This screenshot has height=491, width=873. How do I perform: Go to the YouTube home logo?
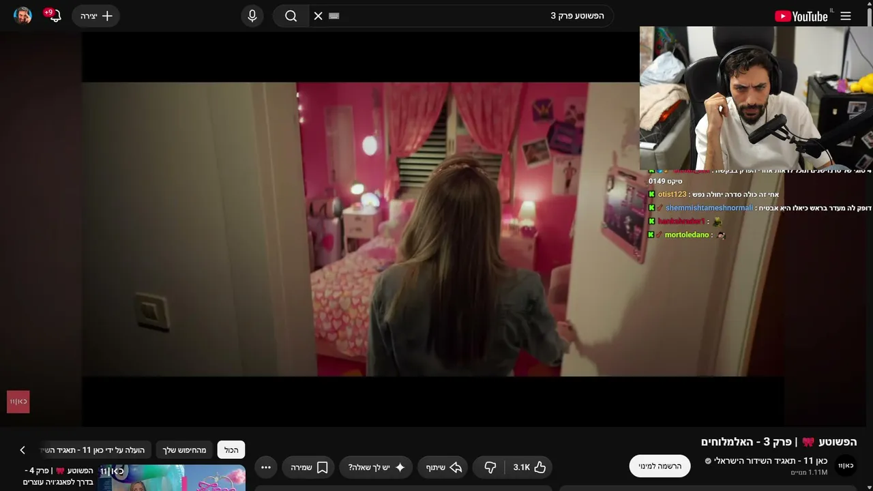click(801, 16)
